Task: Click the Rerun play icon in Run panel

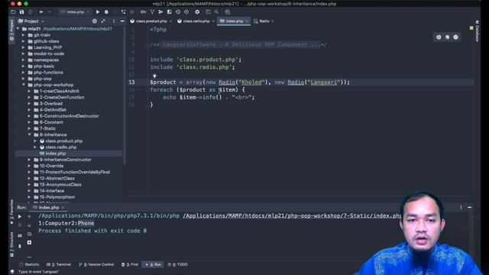Action: click(20, 216)
